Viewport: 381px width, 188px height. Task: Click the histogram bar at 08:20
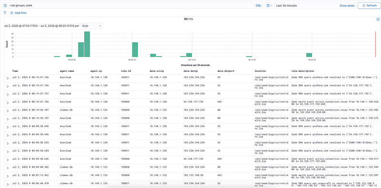click(309, 55)
